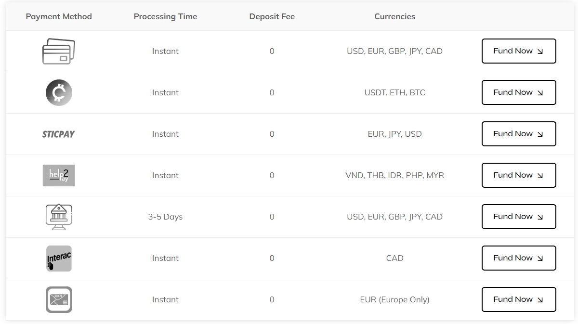Select the cryptocurrency deposit icon
This screenshot has width=578, height=324.
[x=59, y=92]
